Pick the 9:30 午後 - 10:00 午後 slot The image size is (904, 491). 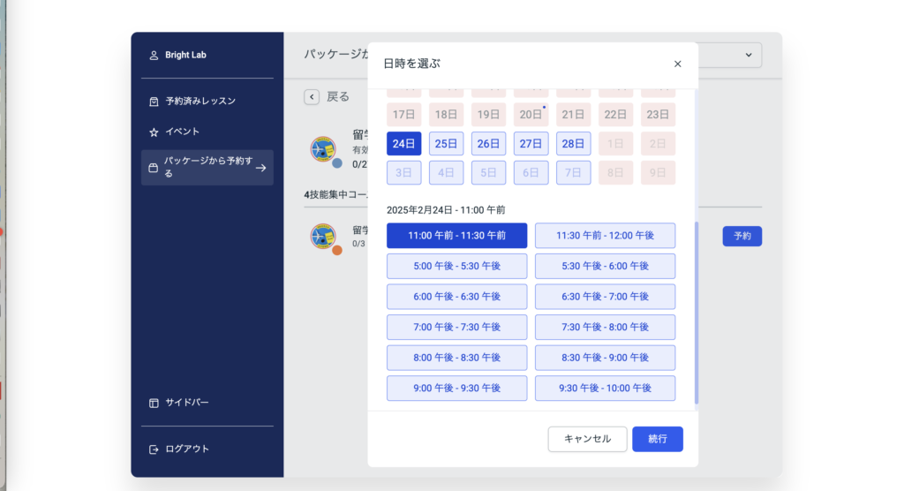pos(605,388)
